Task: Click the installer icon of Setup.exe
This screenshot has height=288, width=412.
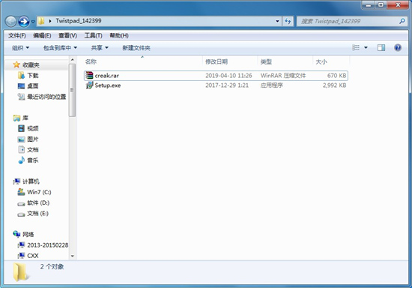Action: point(89,85)
